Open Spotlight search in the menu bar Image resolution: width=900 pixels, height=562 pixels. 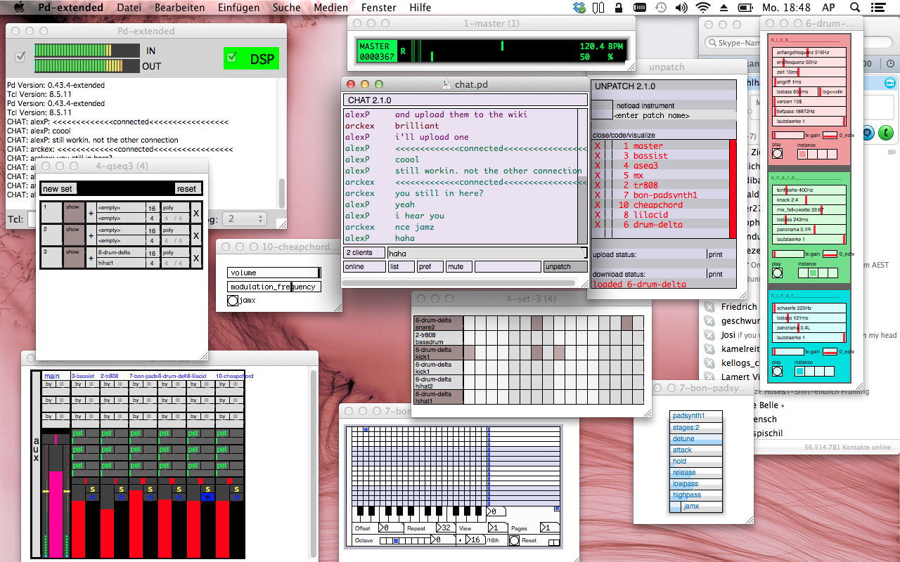(x=855, y=8)
